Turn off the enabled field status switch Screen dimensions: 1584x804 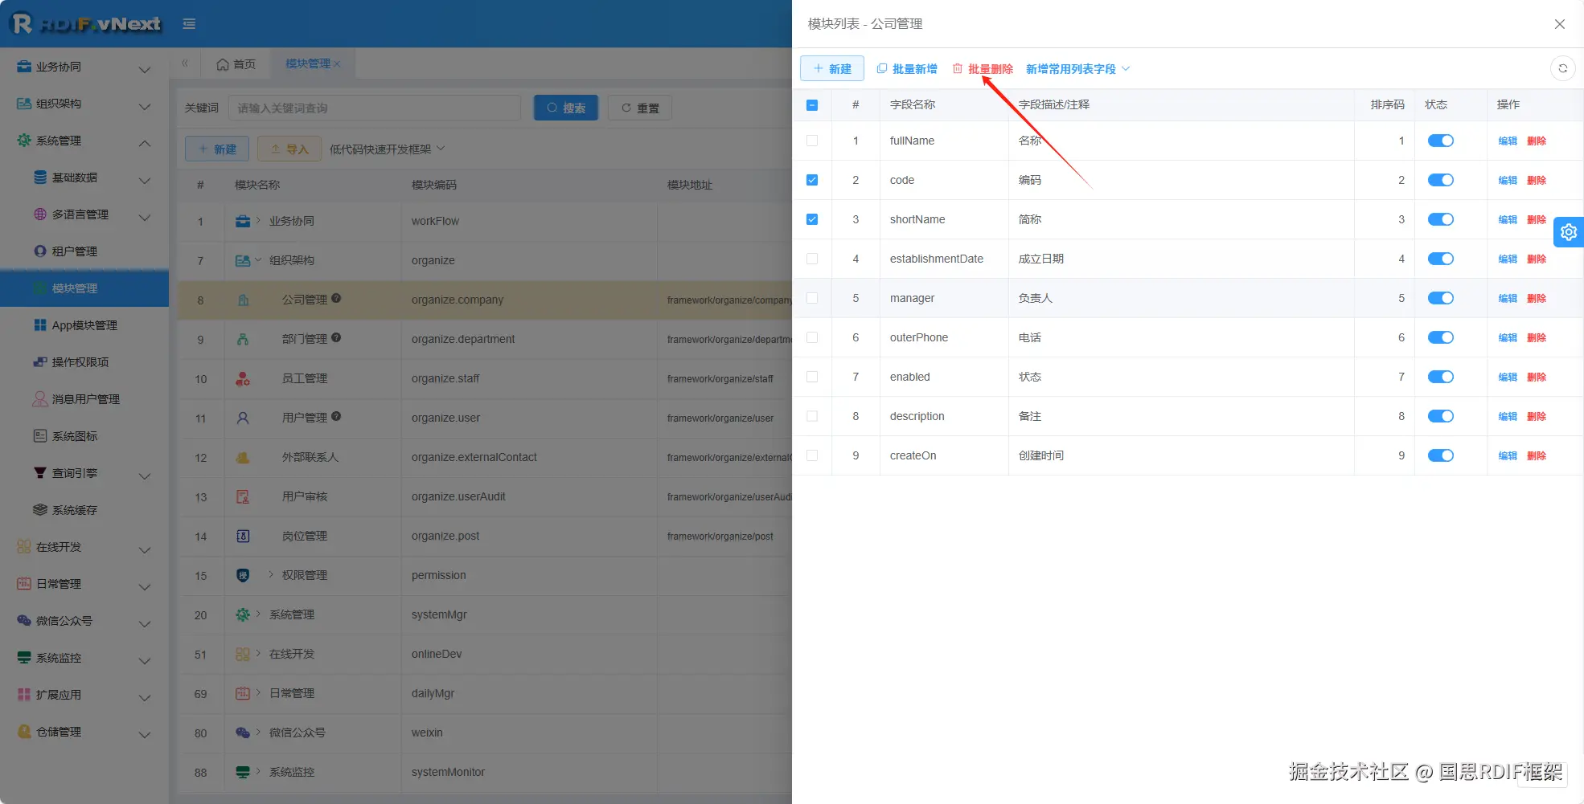(x=1441, y=377)
